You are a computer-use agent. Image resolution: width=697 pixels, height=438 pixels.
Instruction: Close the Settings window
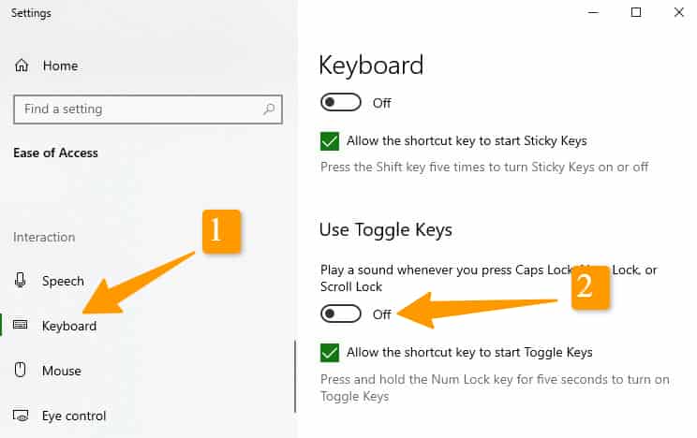[x=679, y=12]
